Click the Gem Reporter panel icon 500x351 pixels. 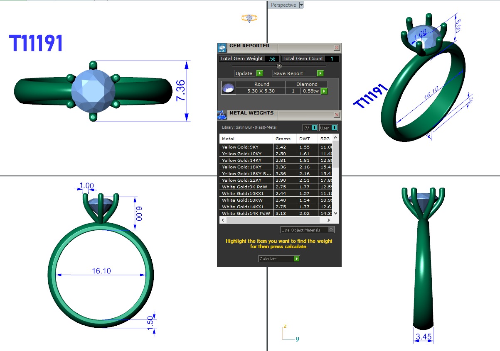point(222,47)
